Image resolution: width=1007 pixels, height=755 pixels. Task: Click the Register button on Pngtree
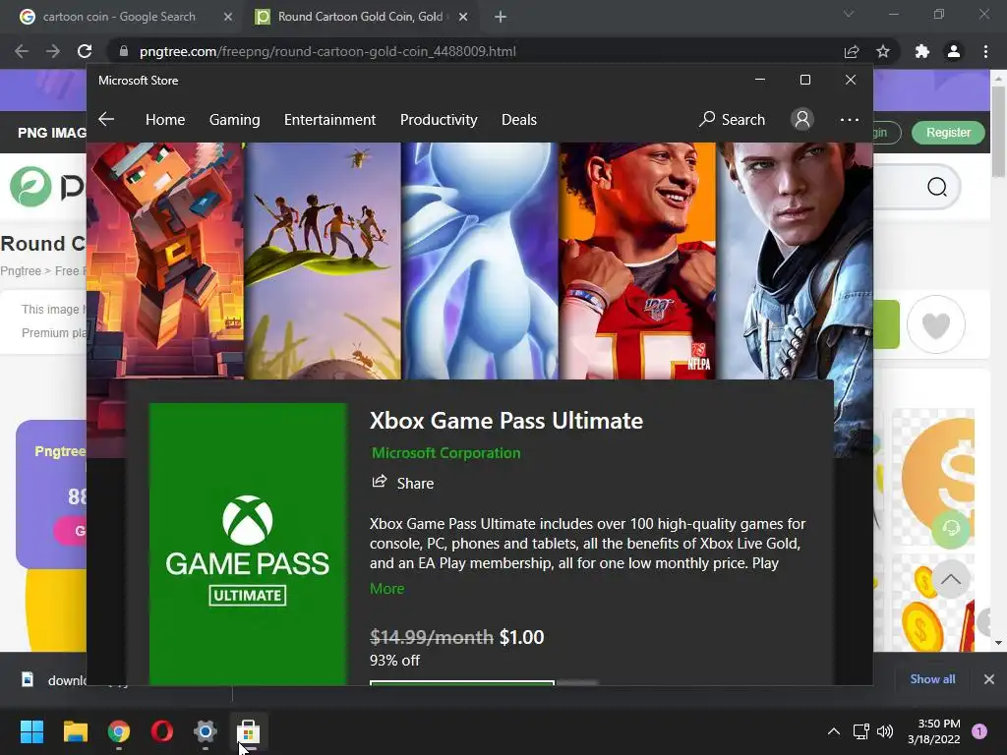[948, 133]
